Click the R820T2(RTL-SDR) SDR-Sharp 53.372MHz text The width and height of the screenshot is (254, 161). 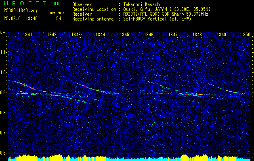[x=166, y=14]
